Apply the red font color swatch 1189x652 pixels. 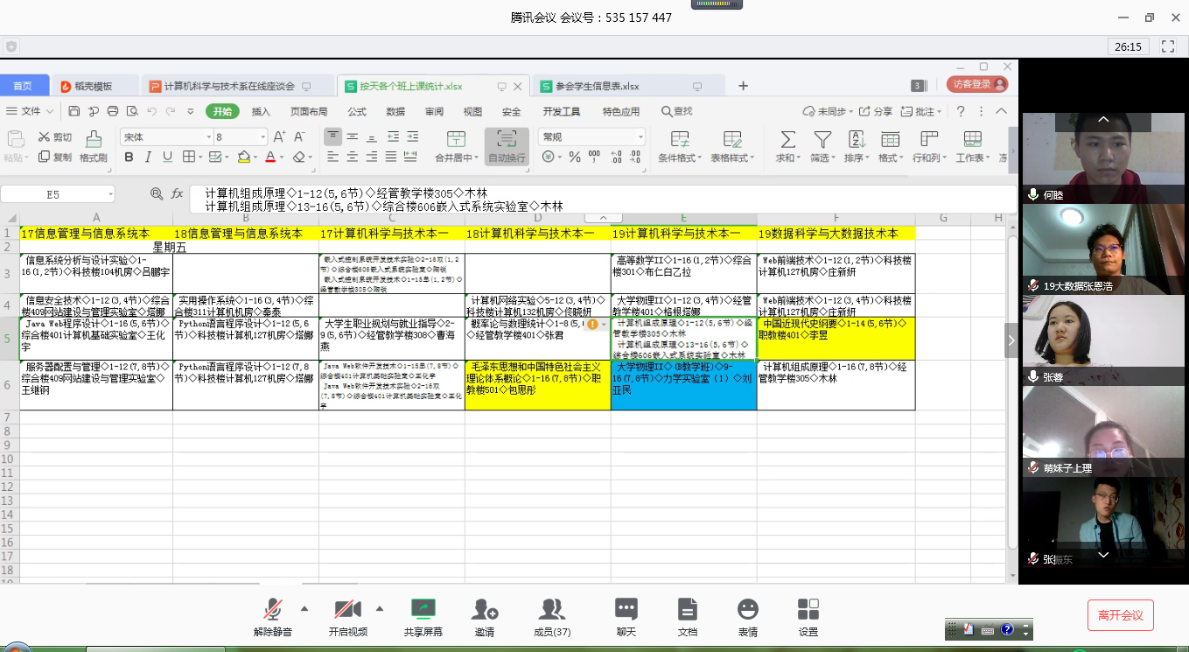tap(269, 158)
